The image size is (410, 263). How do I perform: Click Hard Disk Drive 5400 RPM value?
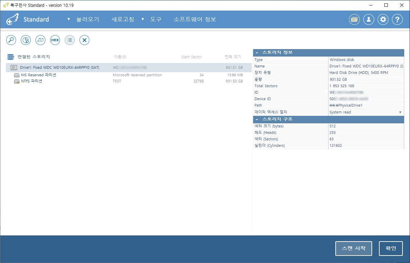pos(359,73)
